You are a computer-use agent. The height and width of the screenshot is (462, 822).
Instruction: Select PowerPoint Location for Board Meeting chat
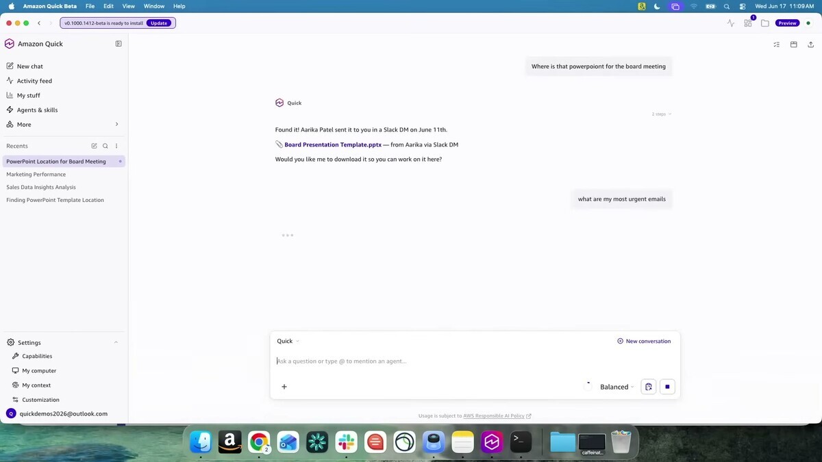click(x=63, y=162)
